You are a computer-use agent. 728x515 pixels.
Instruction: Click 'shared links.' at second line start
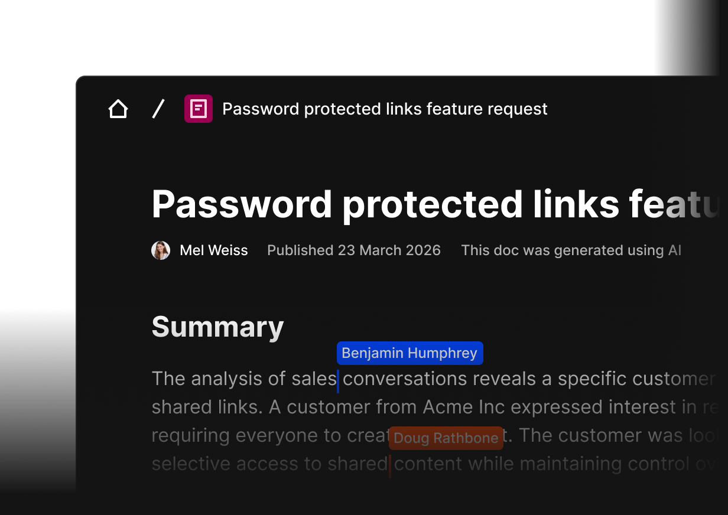tap(207, 407)
